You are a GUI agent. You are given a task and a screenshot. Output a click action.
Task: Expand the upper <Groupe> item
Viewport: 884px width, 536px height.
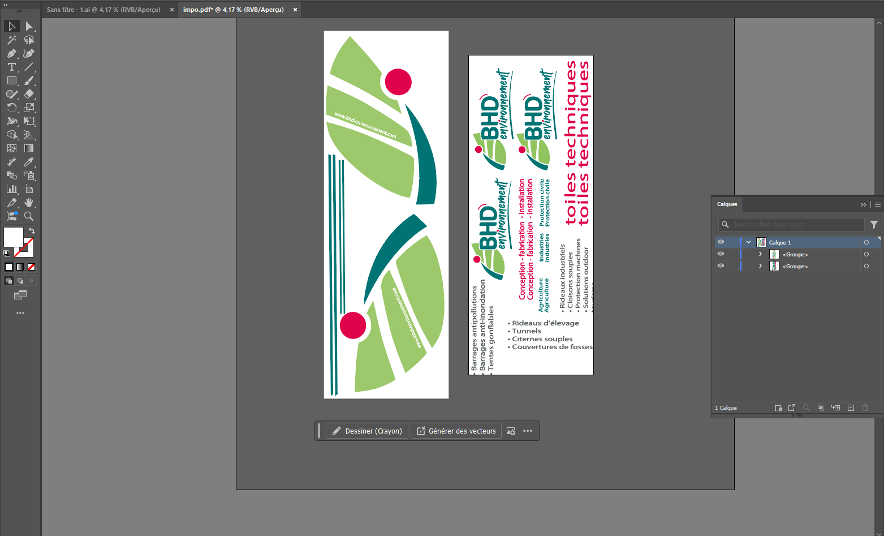pos(760,254)
